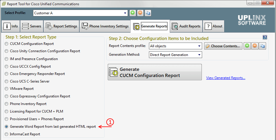Open the Generation Method dropdown
The image size is (276, 140).
176,55
